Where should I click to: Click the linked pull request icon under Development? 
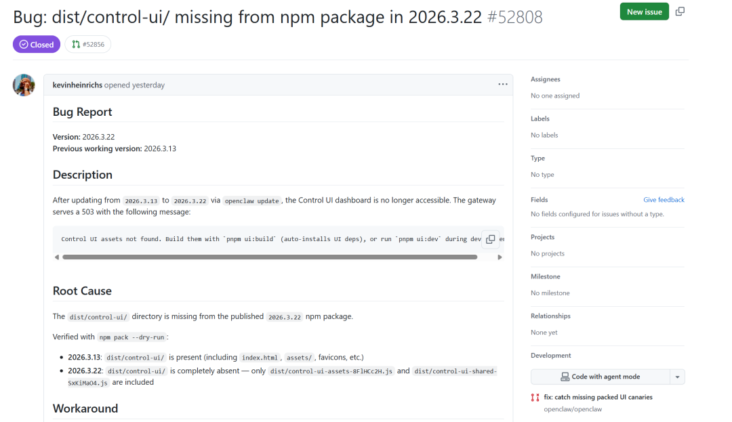(535, 398)
